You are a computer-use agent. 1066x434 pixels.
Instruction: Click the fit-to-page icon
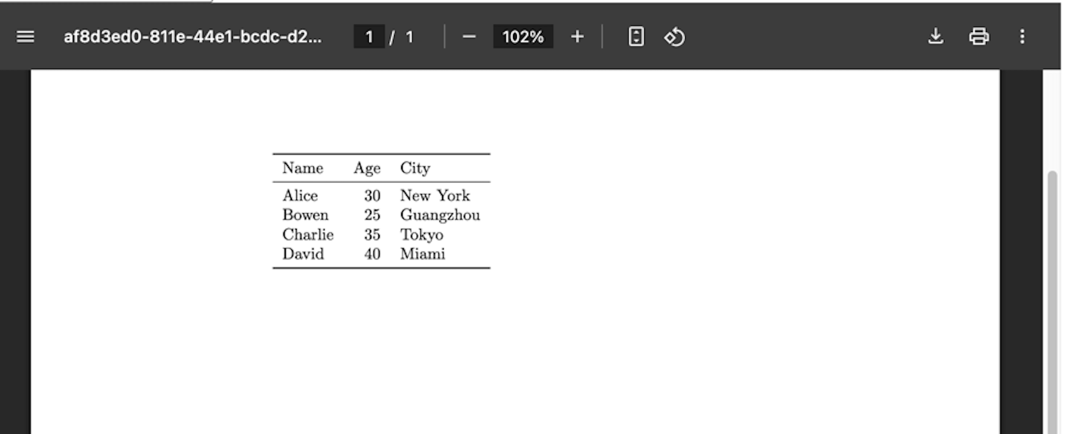(x=635, y=37)
